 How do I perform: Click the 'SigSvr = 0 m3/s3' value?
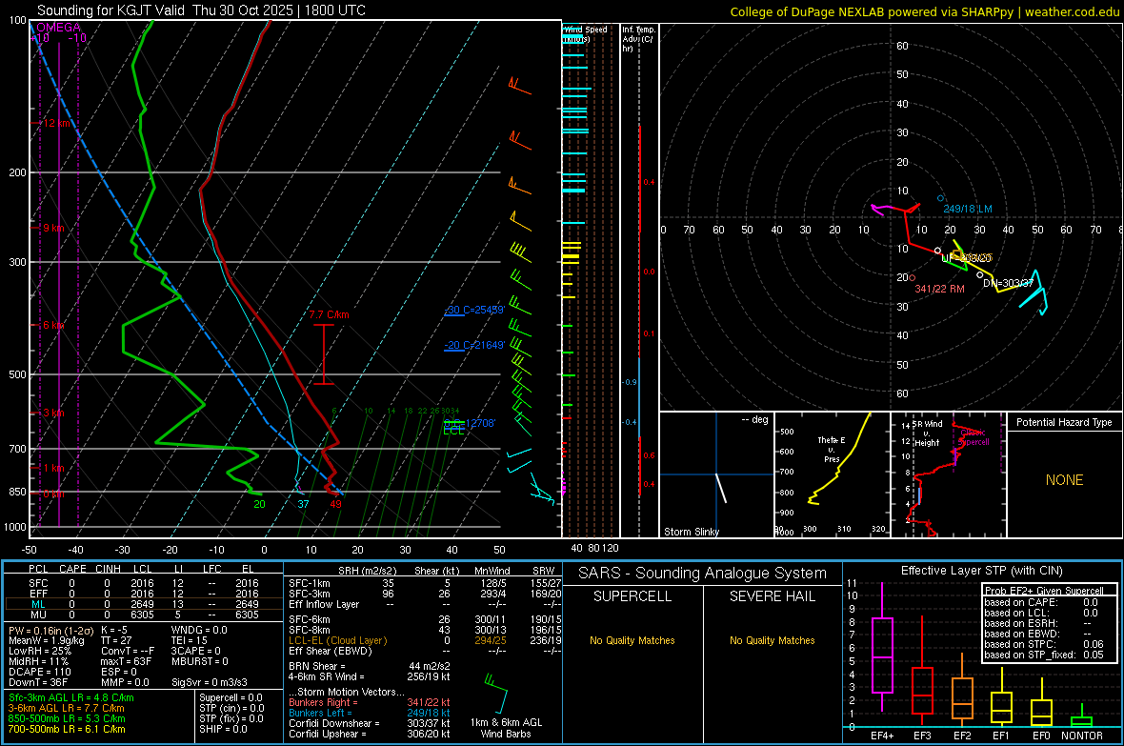pyautogui.click(x=210, y=682)
